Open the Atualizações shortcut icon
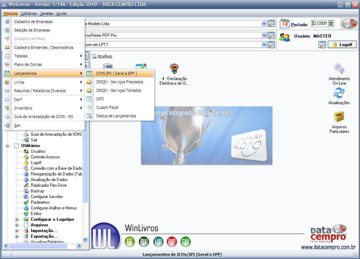Screen dimensions: 360x259 pyautogui.click(x=339, y=93)
